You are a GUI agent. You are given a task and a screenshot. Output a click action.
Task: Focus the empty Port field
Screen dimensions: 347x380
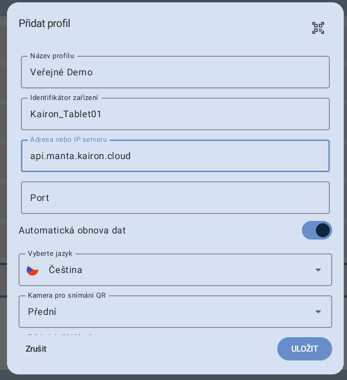(x=175, y=198)
